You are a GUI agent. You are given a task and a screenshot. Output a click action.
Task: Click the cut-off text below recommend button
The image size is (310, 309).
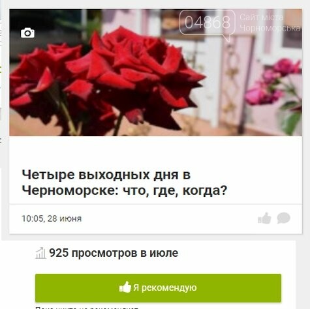87,308
